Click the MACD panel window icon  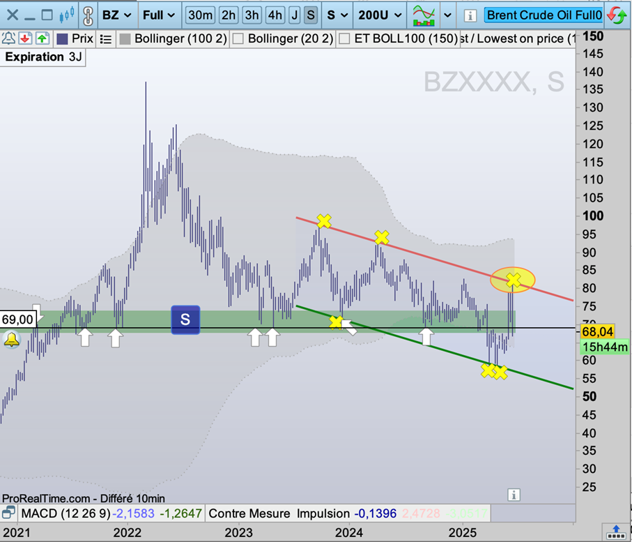pos(8,513)
